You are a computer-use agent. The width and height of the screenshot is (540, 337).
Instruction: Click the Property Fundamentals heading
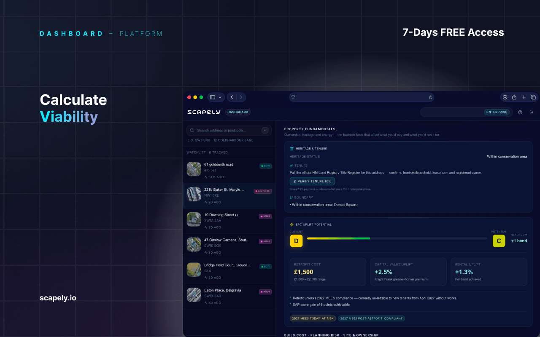tap(310, 129)
